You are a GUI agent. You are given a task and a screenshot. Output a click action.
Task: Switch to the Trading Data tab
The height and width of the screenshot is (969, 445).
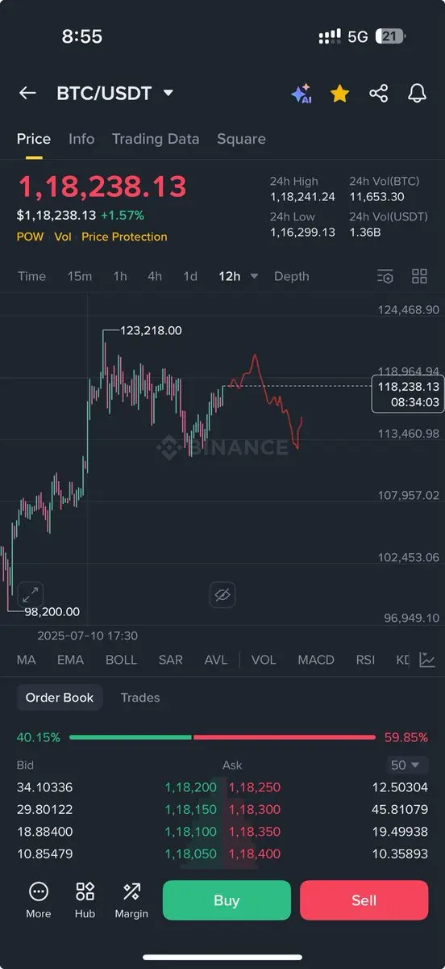coord(156,139)
